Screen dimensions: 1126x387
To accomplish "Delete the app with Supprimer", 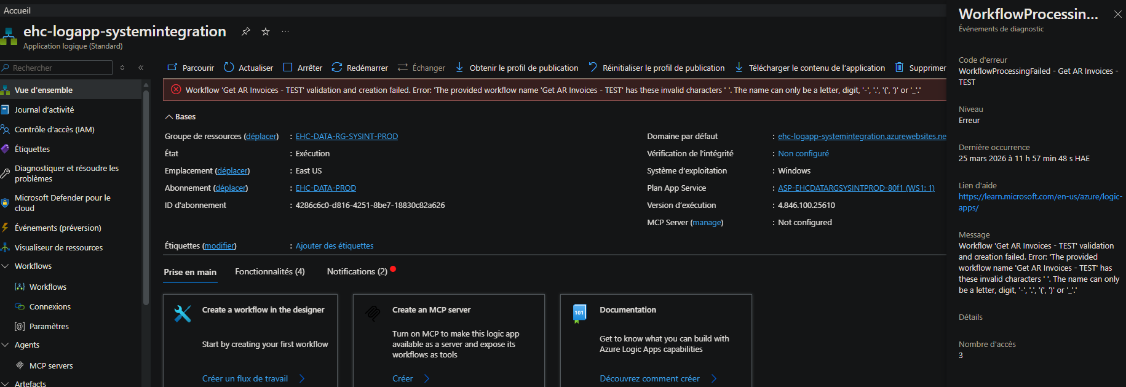I will click(920, 68).
